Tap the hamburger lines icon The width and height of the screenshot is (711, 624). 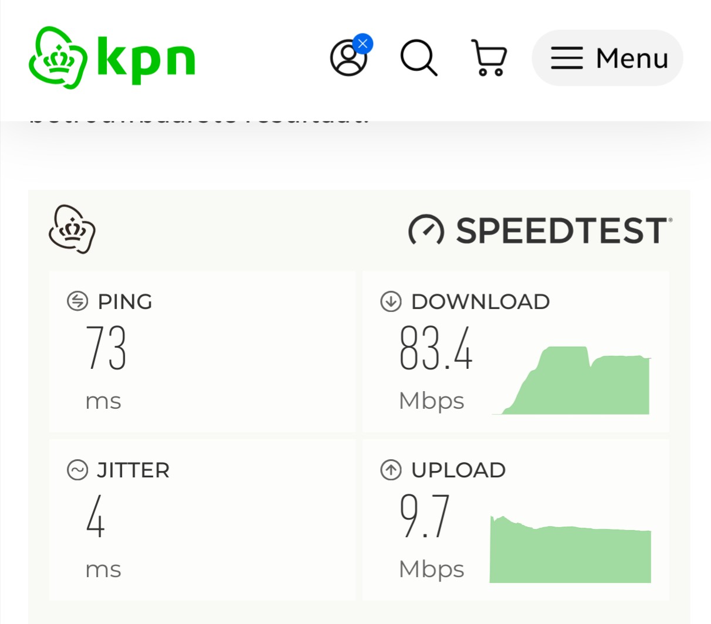[567, 58]
